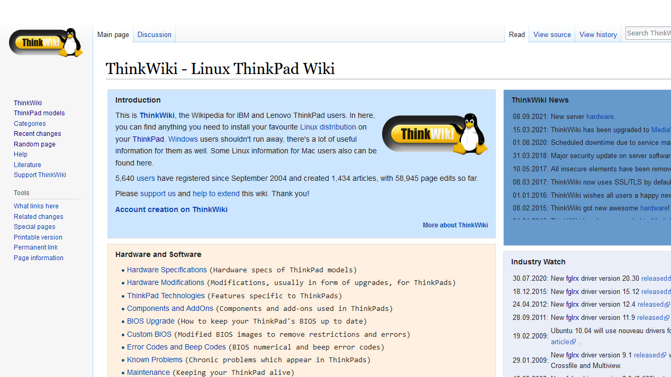Open the Known Problems page
Screen dimensions: 671x377
(155, 360)
